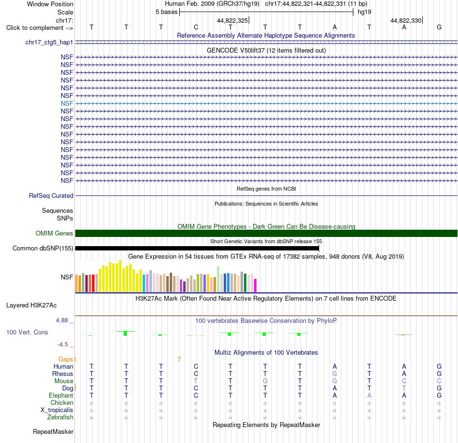Click the Mouse species label
This screenshot has width=458, height=443.
click(x=64, y=381)
